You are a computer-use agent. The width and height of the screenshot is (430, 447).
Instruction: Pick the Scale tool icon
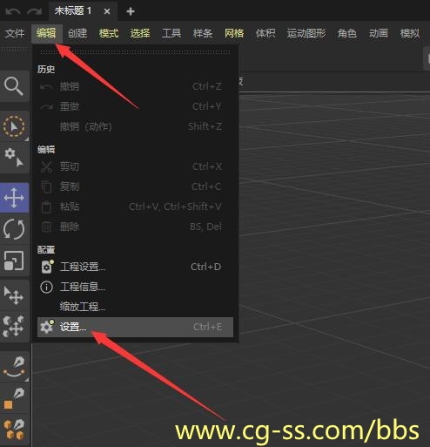[x=14, y=261]
